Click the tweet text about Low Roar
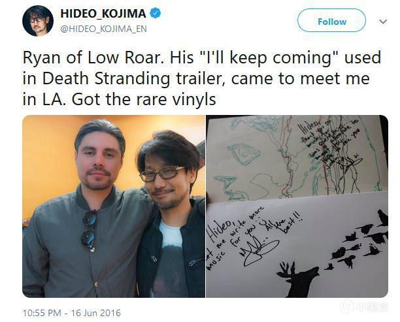This screenshot has height=322, width=400. [x=201, y=78]
